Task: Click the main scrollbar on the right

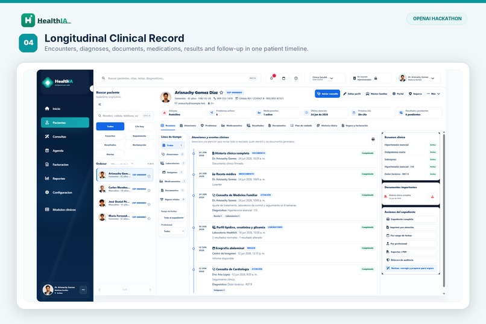Action: (444, 211)
